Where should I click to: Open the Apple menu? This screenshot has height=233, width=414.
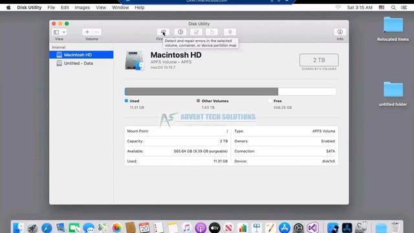[x=8, y=7]
